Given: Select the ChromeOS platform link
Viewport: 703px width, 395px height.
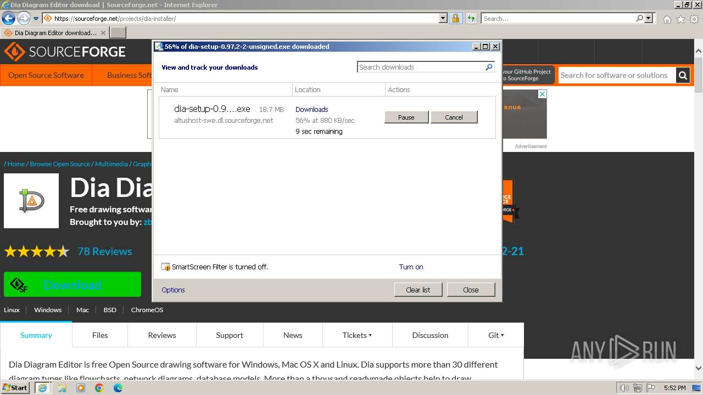Looking at the screenshot, I should click(x=147, y=310).
